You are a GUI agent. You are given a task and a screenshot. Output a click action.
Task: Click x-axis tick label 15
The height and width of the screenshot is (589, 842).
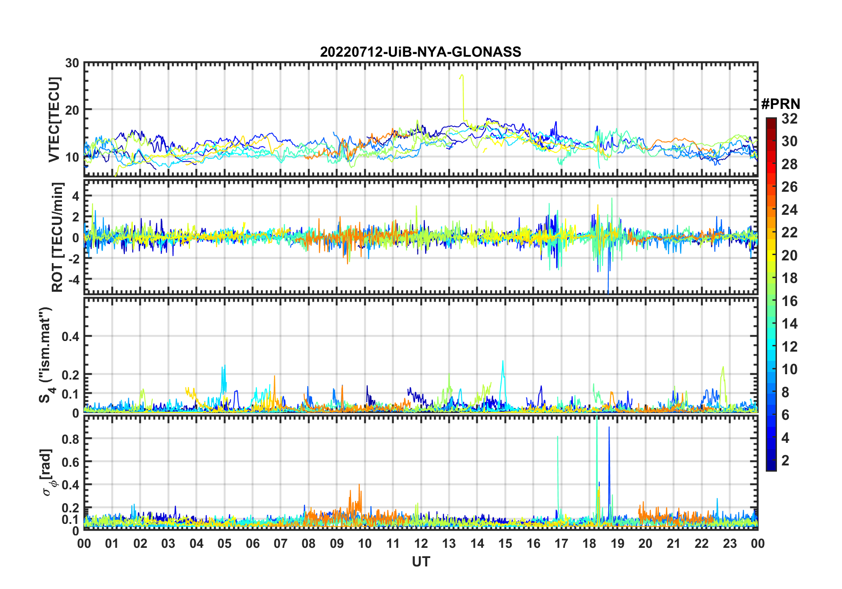point(505,543)
